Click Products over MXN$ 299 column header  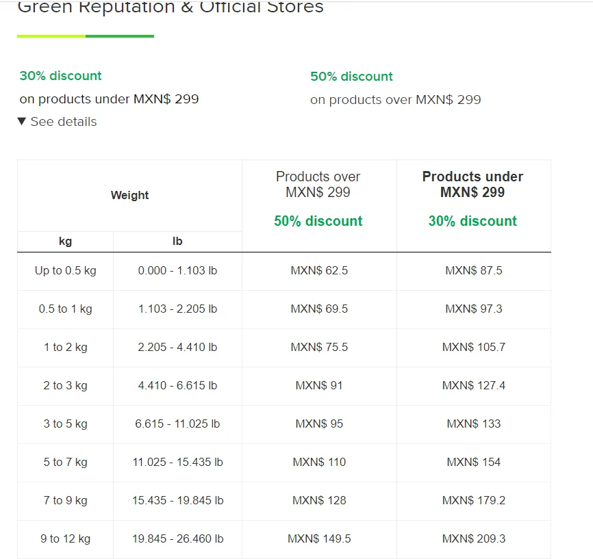tap(318, 185)
